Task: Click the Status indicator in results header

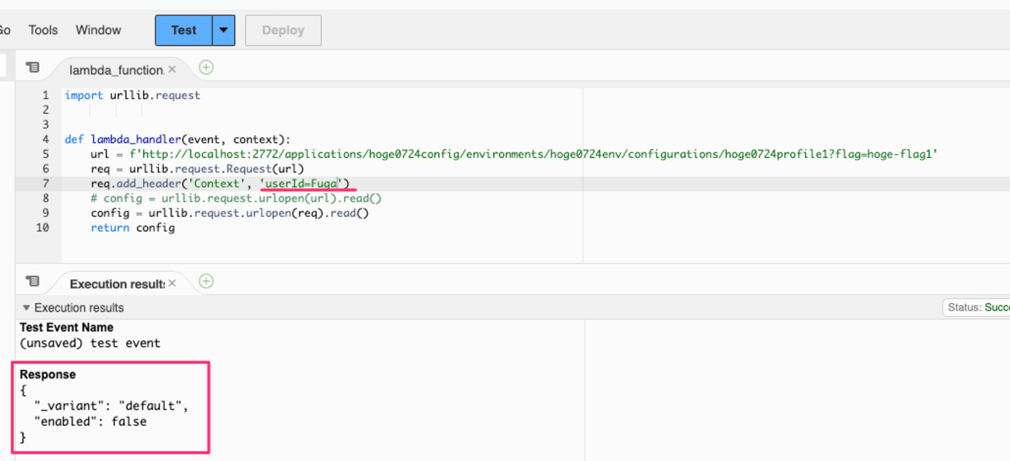Action: click(977, 308)
